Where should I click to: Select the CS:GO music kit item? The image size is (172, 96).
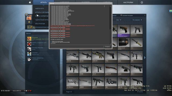pyautogui.click(x=124, y=44)
